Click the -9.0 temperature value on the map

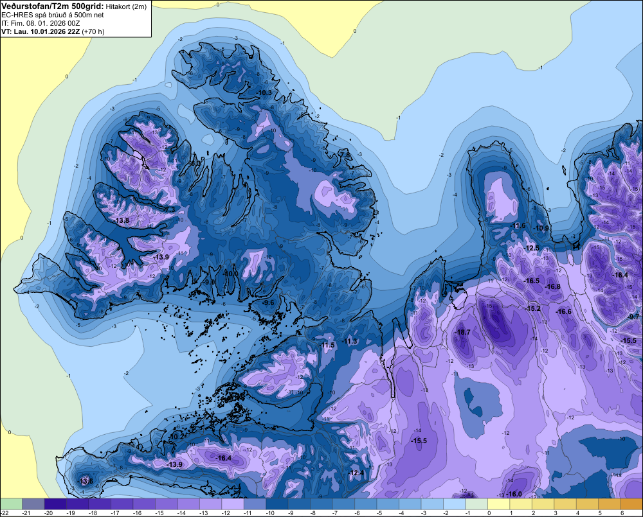pyautogui.click(x=209, y=282)
